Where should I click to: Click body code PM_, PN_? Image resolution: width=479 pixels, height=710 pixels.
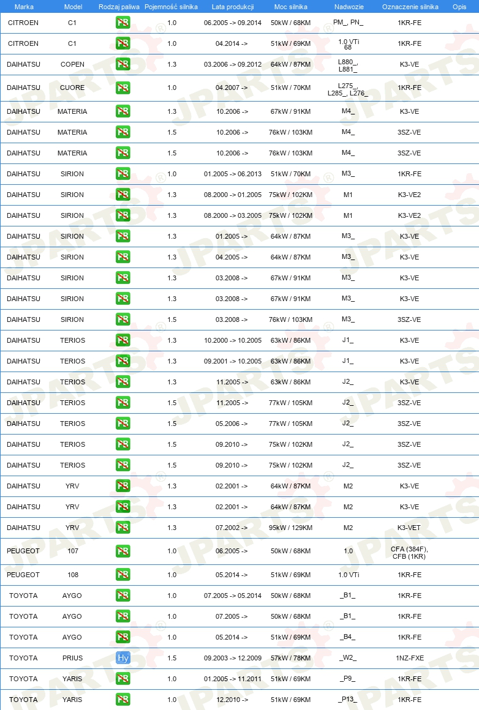pos(348,22)
